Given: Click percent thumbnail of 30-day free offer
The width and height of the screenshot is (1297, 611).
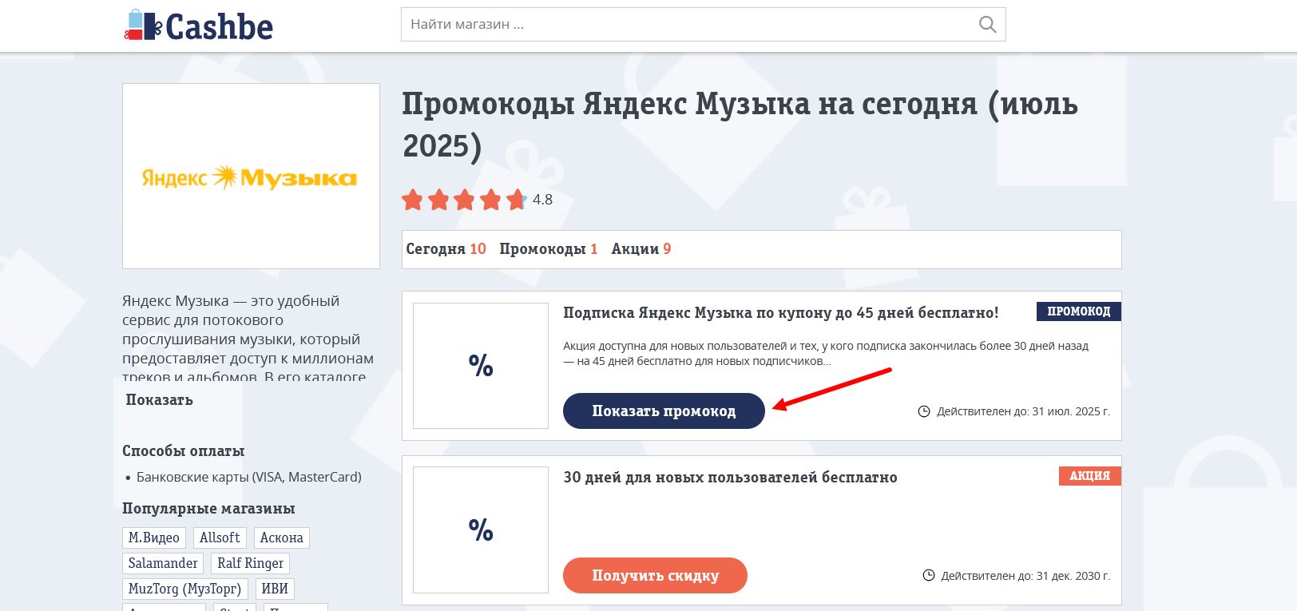Looking at the screenshot, I should (481, 530).
